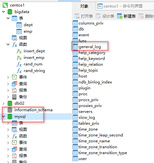The image size is (154, 163).
Task: Click the information_schema database icon
Action: [x=10, y=110]
